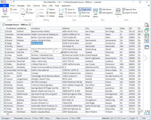The height and width of the screenshot is (120, 151).
Task: Click the Export To Excel icon
Action: [x=123, y=13]
